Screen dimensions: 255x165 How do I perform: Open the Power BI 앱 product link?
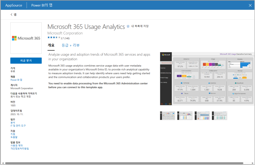tap(16, 80)
